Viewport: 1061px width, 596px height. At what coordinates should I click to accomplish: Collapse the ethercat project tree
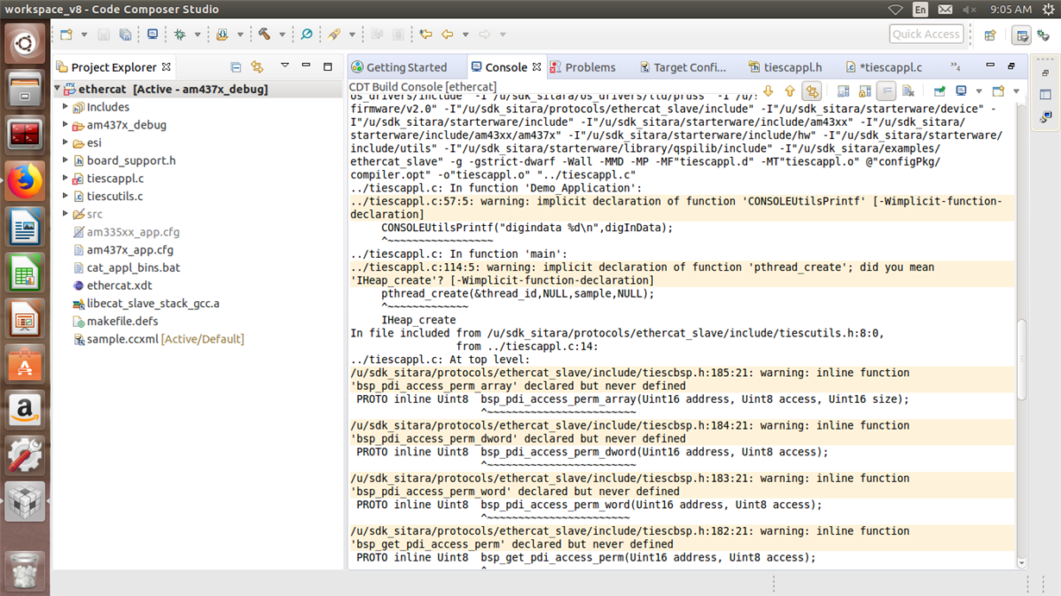pyautogui.click(x=58, y=89)
